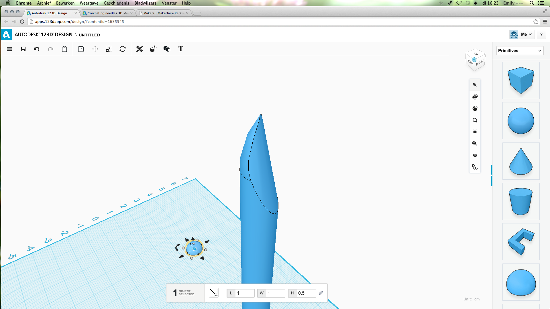Activate the Orbit view tool

475,97
